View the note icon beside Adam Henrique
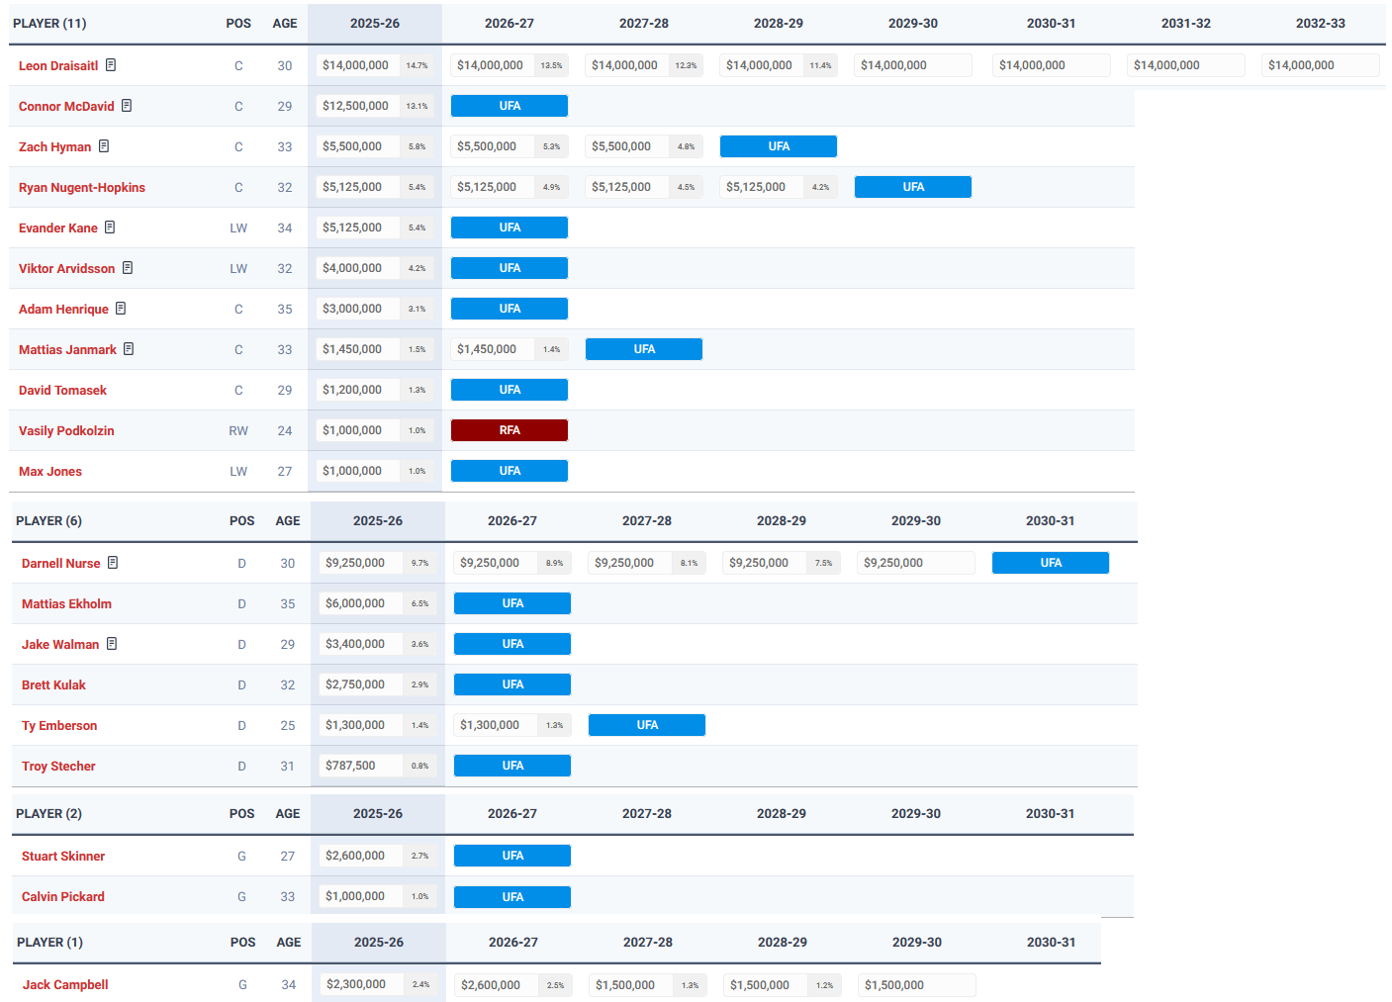Viewport: 1392px width, 1002px height. [x=121, y=309]
